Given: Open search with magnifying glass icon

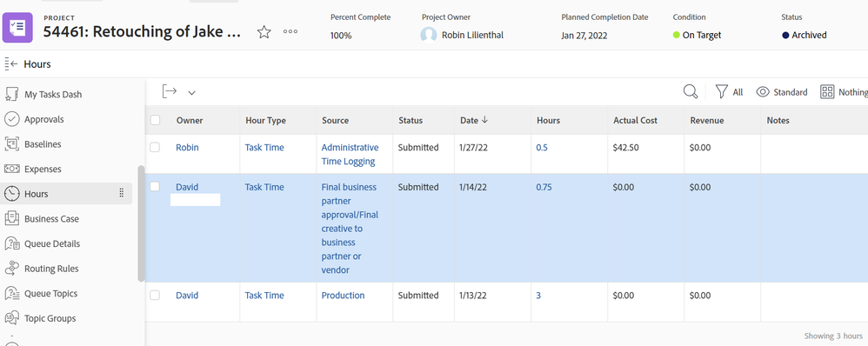Looking at the screenshot, I should [691, 92].
